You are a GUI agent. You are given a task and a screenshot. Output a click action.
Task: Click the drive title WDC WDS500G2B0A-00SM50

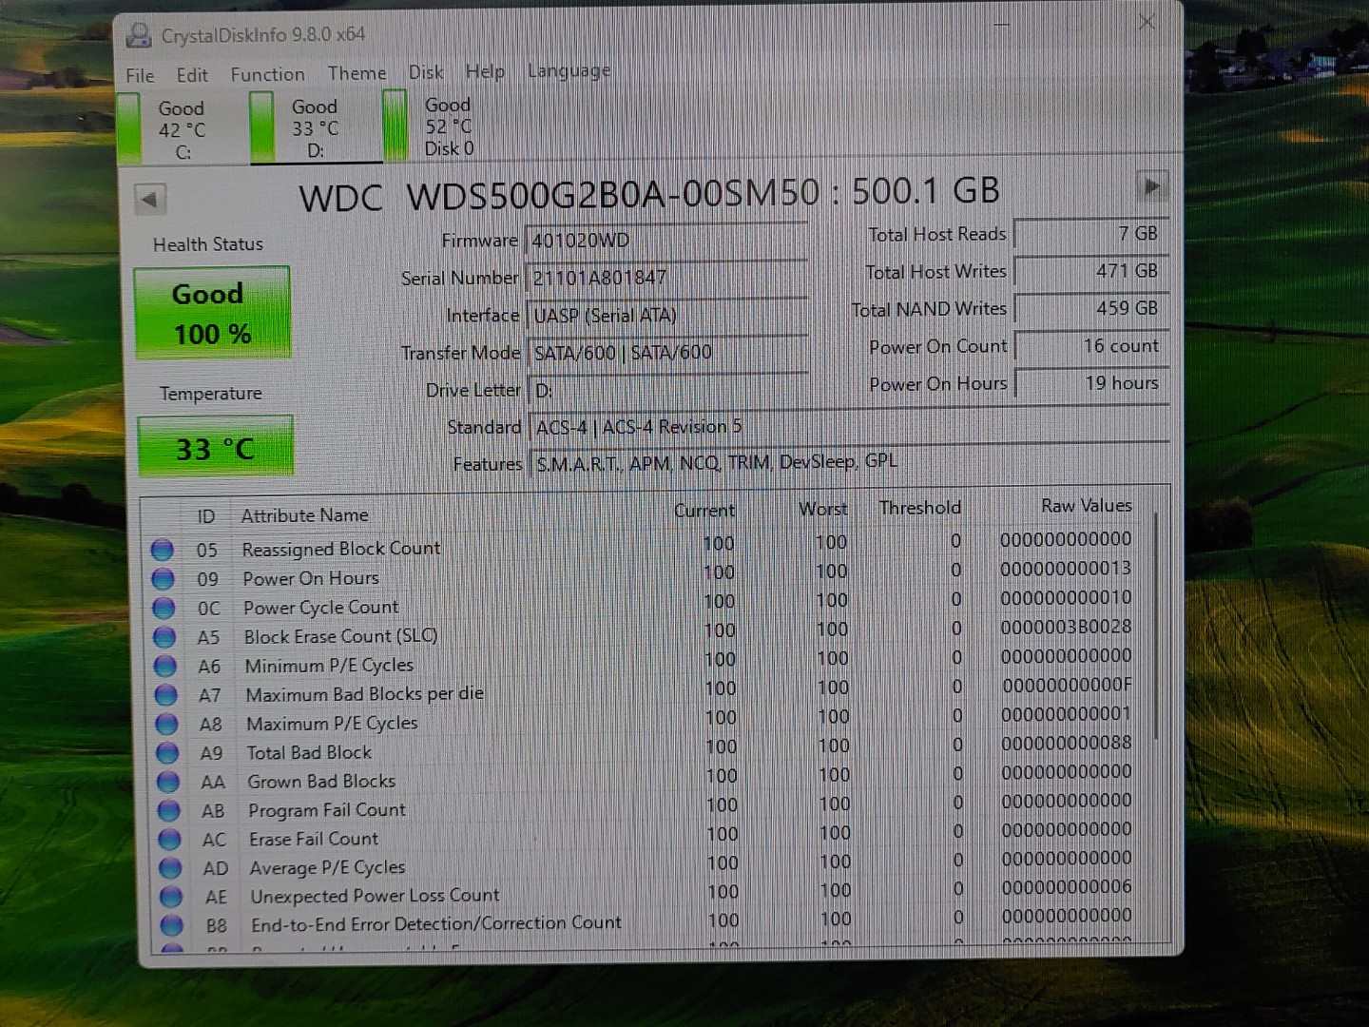coord(559,195)
